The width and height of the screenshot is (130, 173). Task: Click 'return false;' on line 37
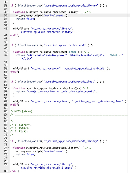[25, 19]
